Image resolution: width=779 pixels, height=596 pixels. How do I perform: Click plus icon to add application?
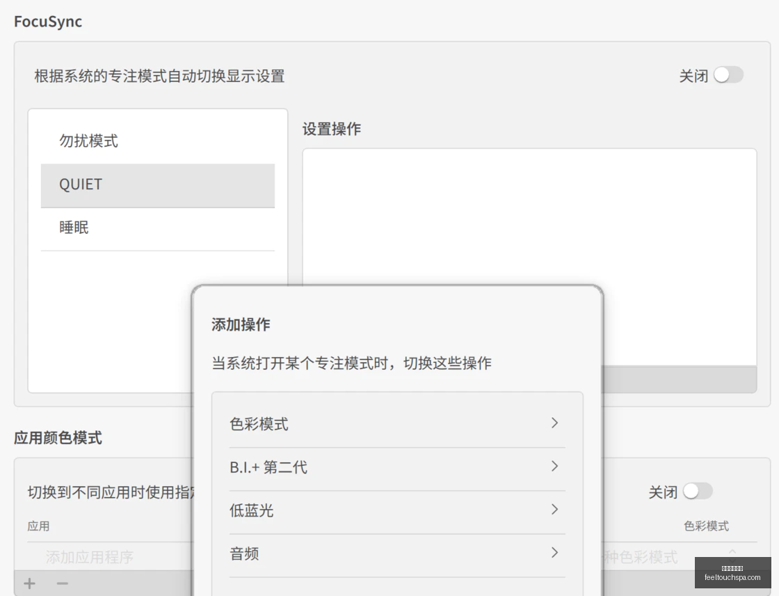(x=30, y=583)
